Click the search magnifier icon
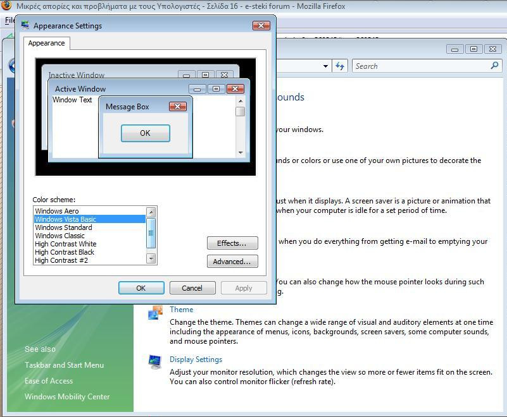 (494, 66)
